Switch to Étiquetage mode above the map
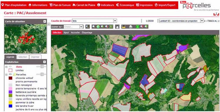The image size is (220, 112). tap(87, 33)
